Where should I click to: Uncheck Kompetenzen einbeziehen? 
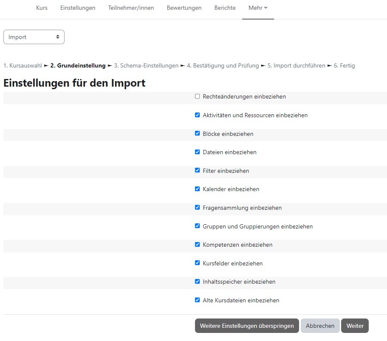coord(197,244)
